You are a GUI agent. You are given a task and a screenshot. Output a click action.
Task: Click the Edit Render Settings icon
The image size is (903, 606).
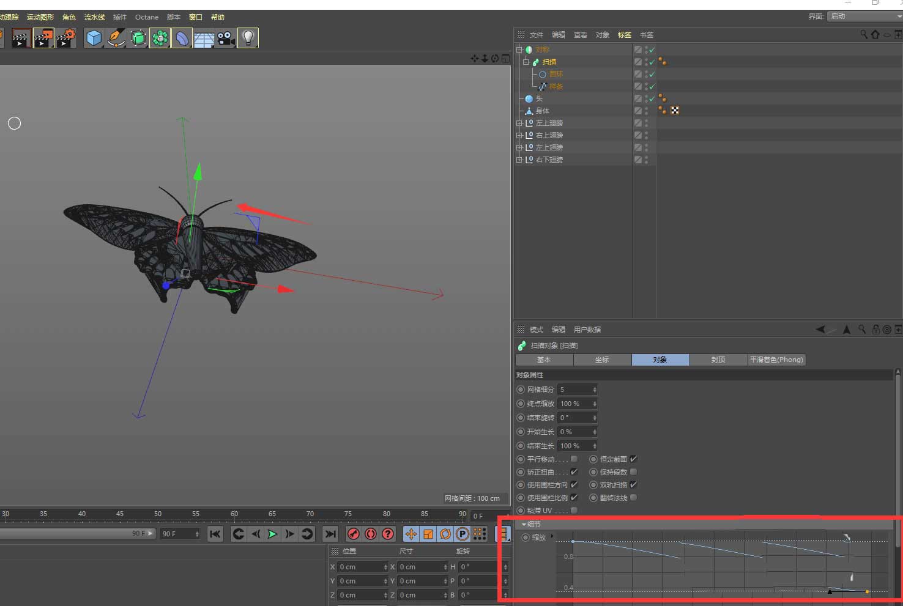65,38
